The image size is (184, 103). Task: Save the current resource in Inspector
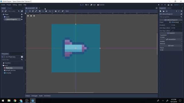(x=167, y=11)
